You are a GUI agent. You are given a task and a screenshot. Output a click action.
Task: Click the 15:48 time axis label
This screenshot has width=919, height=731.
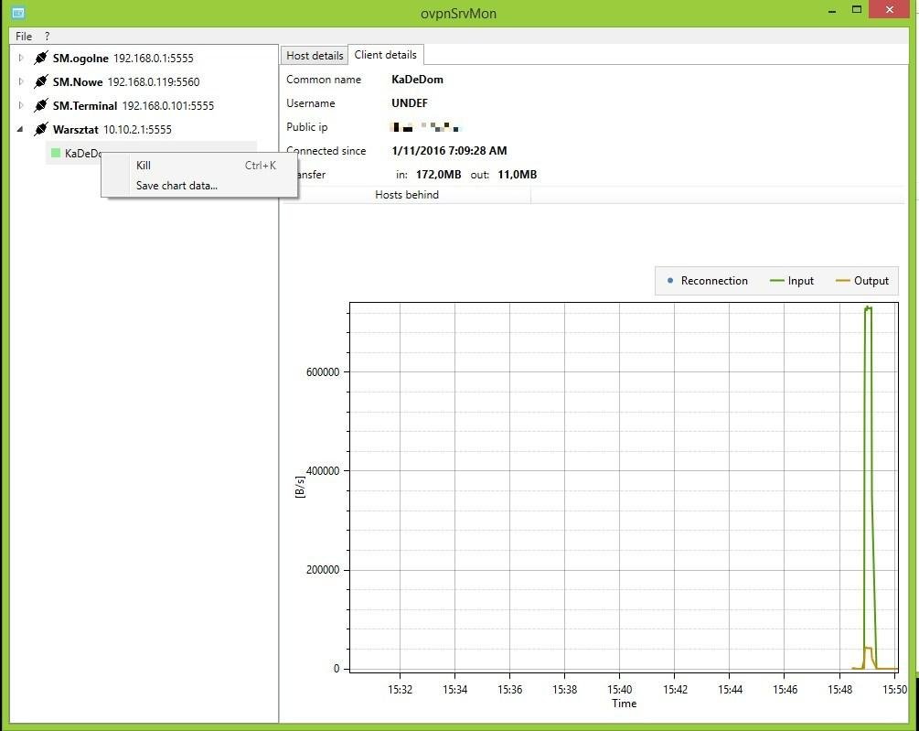[839, 690]
